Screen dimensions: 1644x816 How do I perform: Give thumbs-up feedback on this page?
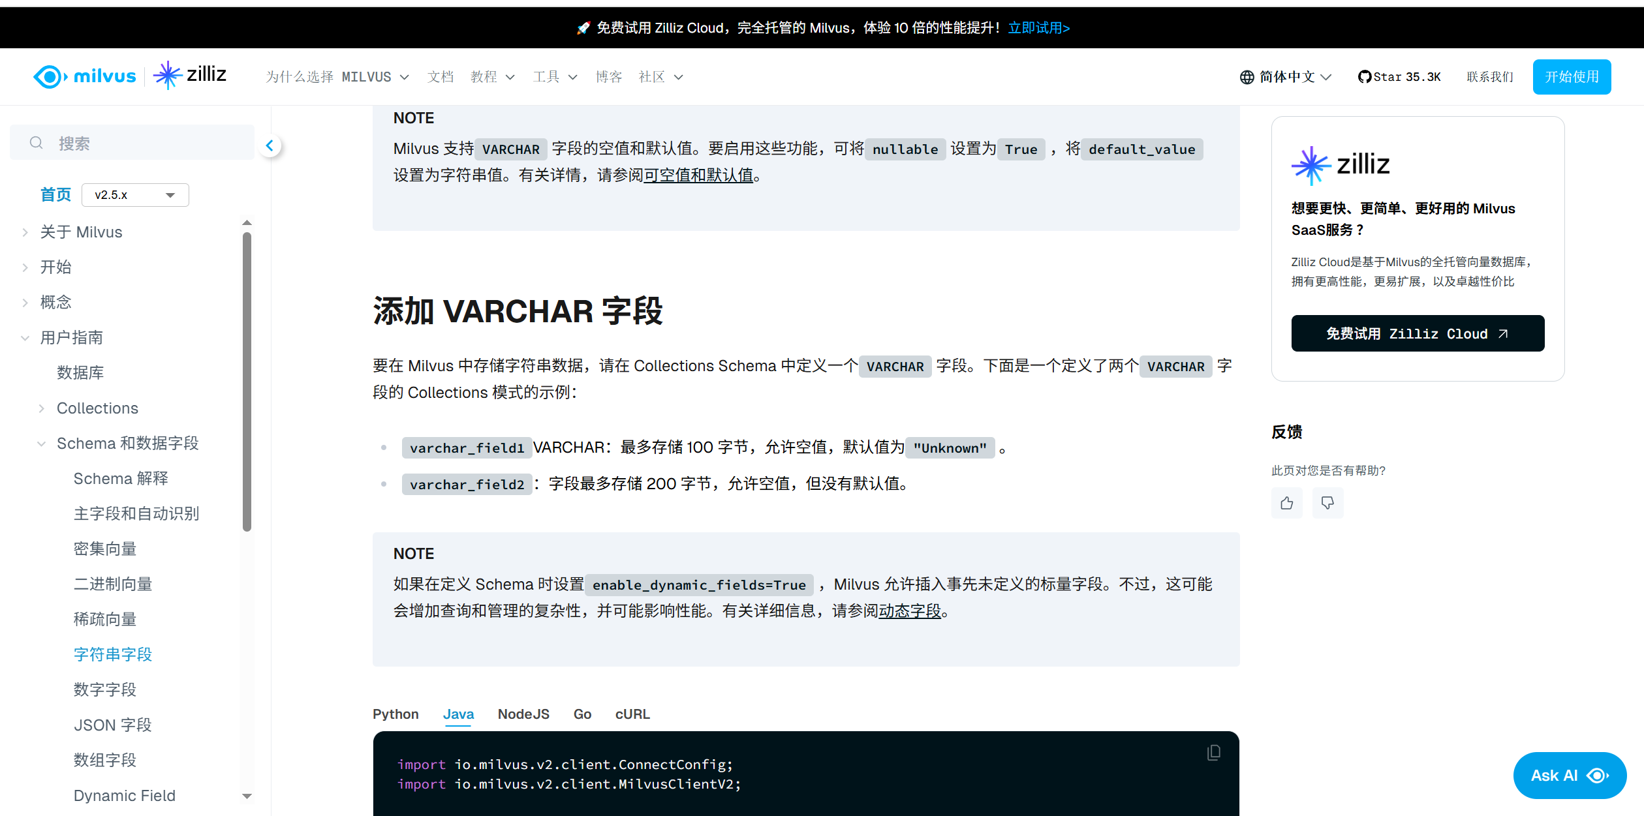[1286, 503]
